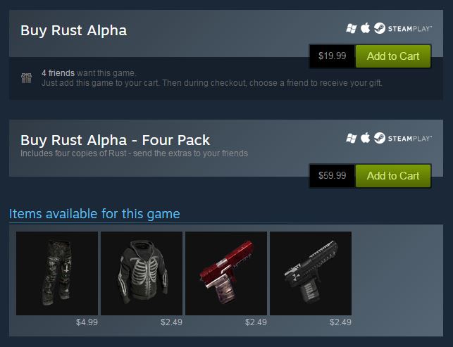The image size is (453, 347).
Task: Click the Windows icon in Four Pack box
Action: click(x=352, y=138)
